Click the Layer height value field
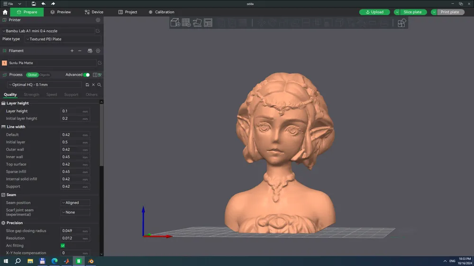The height and width of the screenshot is (266, 474). (x=75, y=111)
